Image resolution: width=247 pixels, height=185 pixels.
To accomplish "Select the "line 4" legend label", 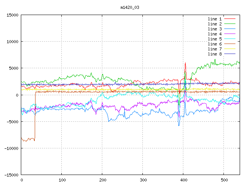I will [215, 34].
